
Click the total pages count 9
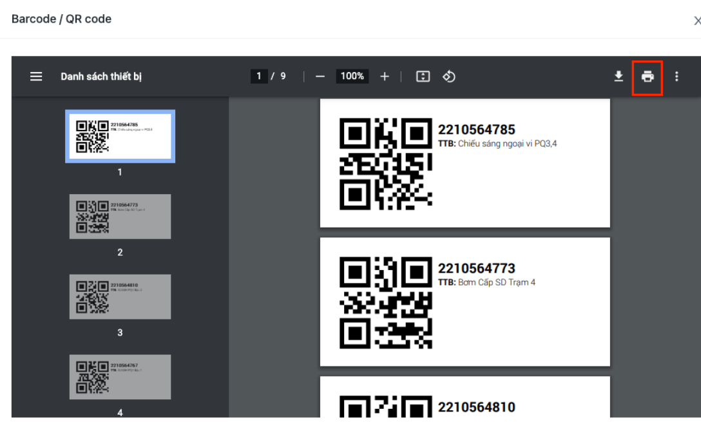[x=283, y=77]
